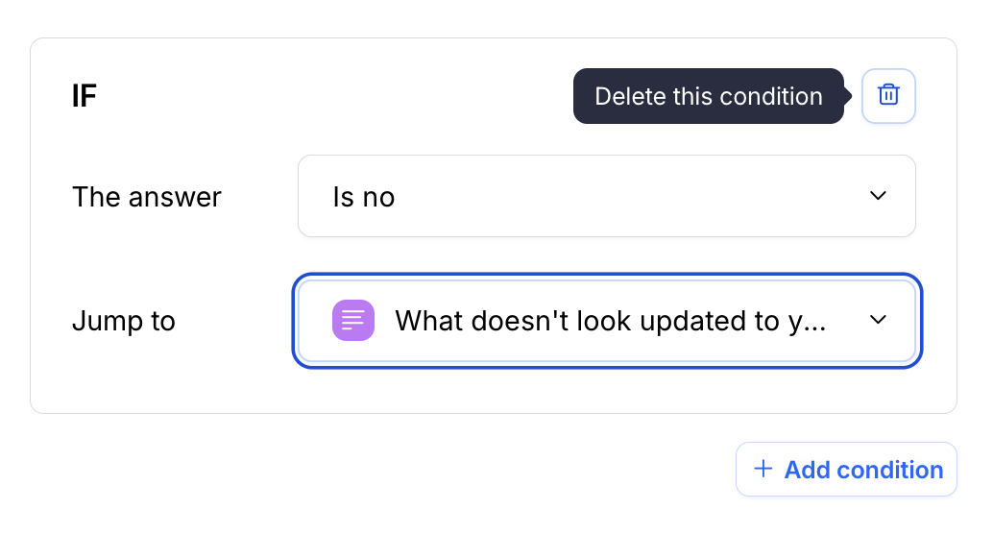Click 'The answer' field label
The width and height of the screenshot is (993, 534).
[x=147, y=197]
